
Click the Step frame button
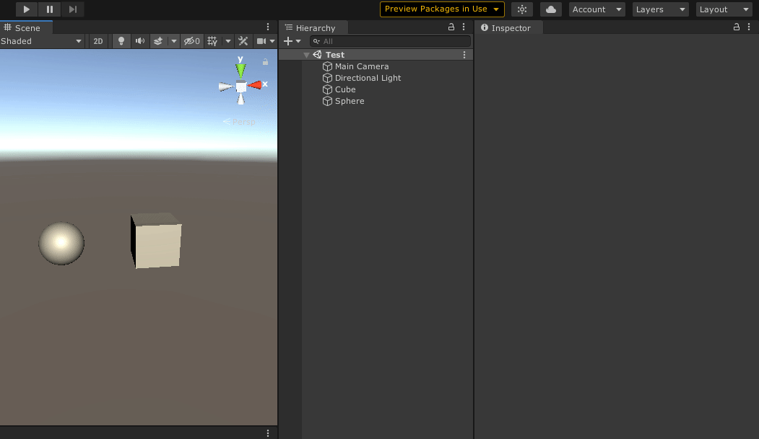[73, 9]
